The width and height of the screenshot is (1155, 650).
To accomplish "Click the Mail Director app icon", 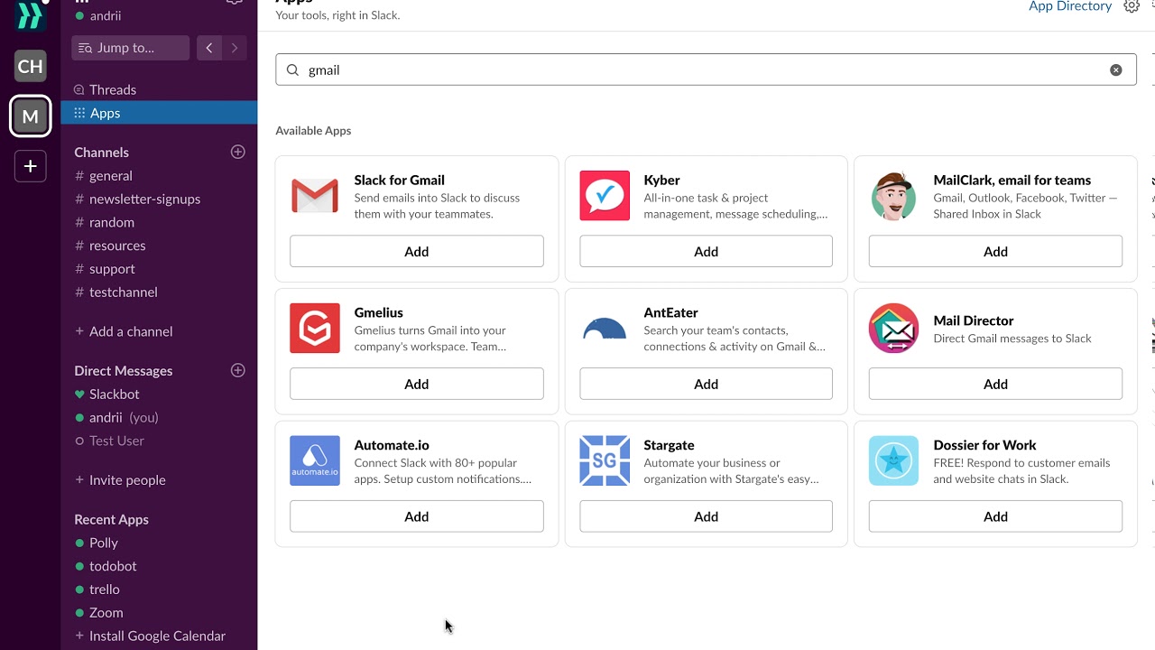I will pos(893,329).
